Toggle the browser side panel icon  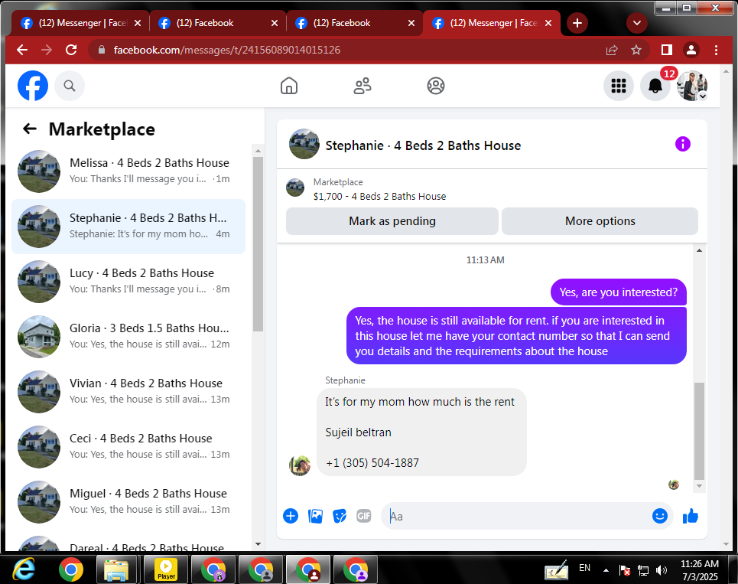click(x=666, y=50)
